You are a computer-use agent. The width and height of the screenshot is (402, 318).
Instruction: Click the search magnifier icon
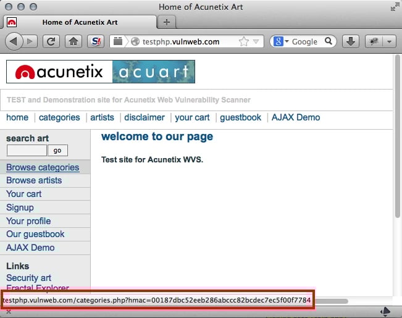coord(329,41)
